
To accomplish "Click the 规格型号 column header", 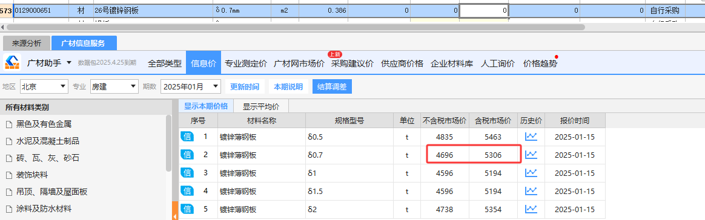I will coord(349,121).
